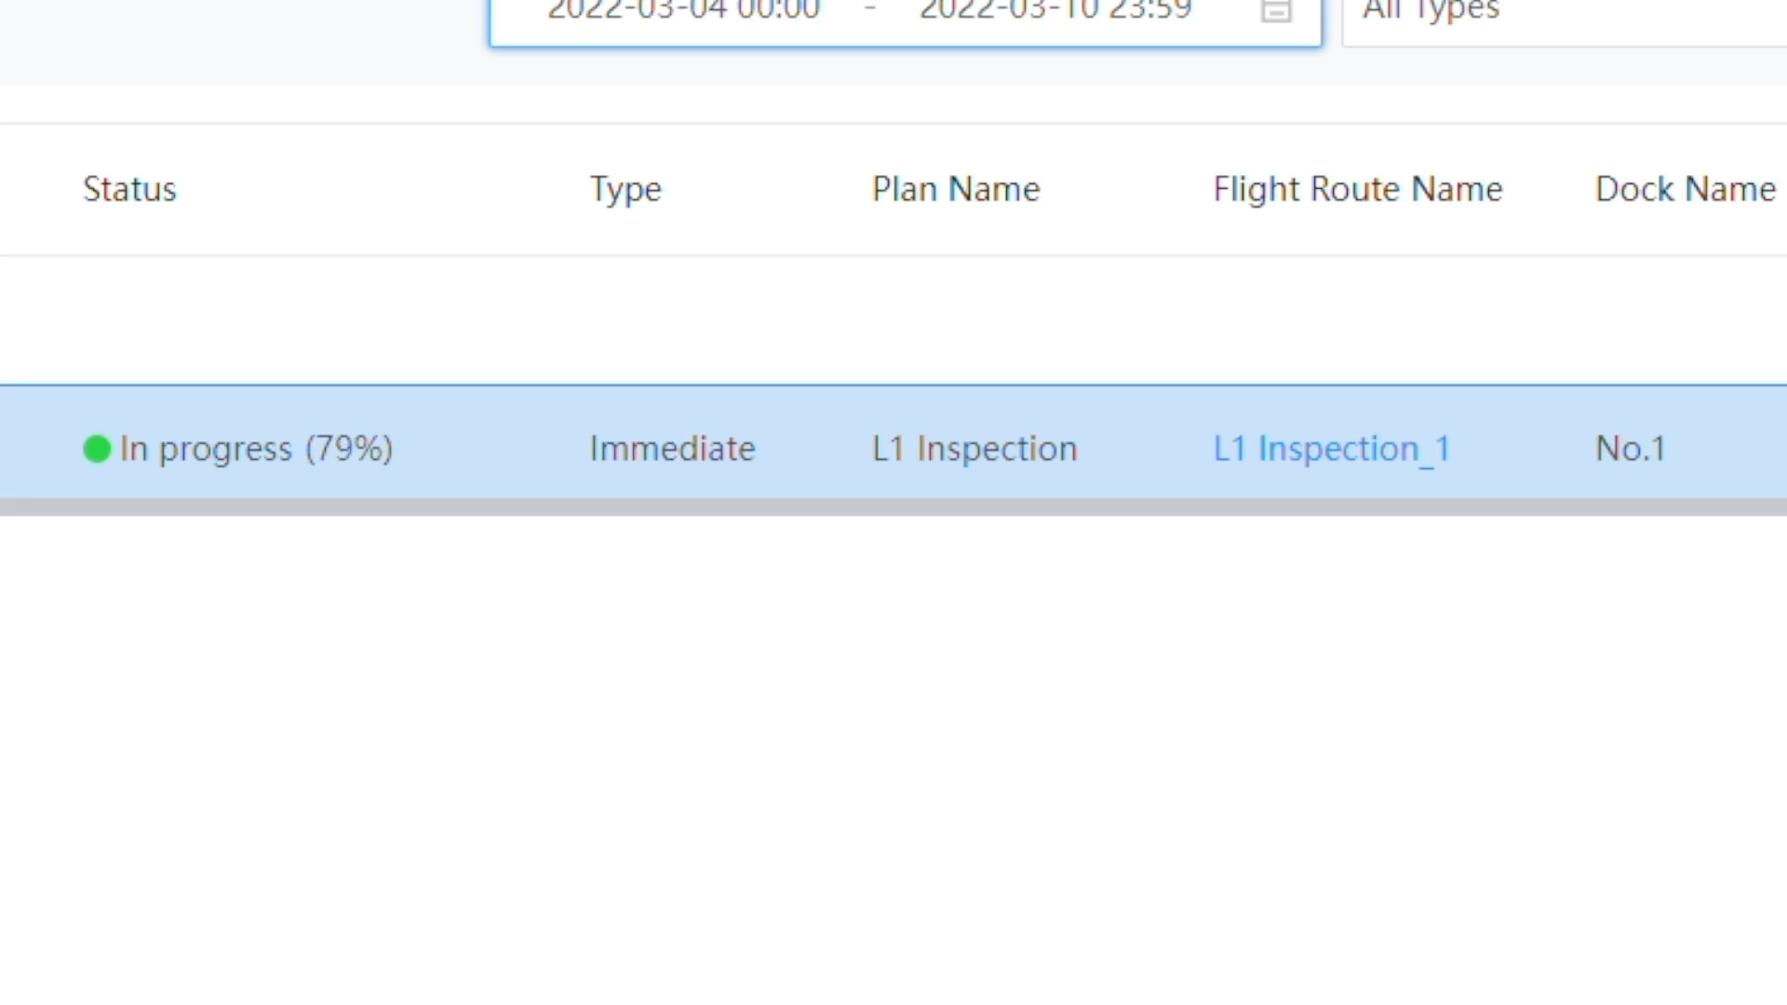This screenshot has height=1005, width=1787.
Task: Click the empty row above L1 Inspection
Action: point(893,320)
